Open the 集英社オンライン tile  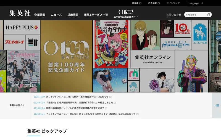pos(152,59)
